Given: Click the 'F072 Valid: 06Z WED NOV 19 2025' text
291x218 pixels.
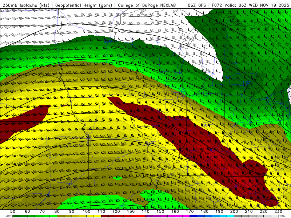Looking at the screenshot, I should [x=250, y=5].
